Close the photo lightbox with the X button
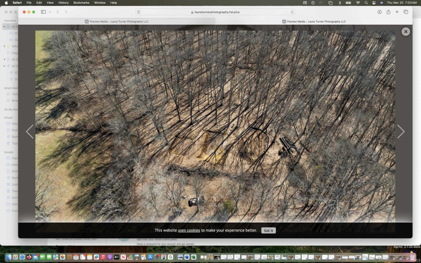This screenshot has height=263, width=421. click(x=405, y=32)
